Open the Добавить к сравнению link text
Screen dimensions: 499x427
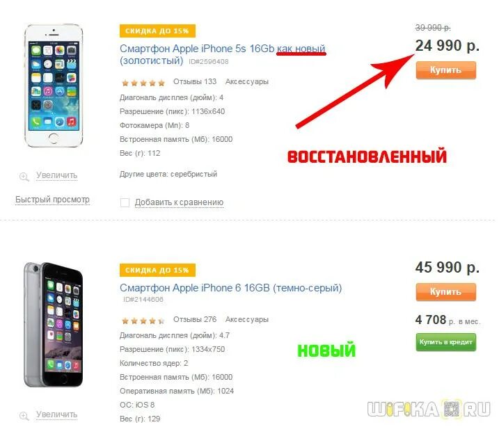click(179, 202)
